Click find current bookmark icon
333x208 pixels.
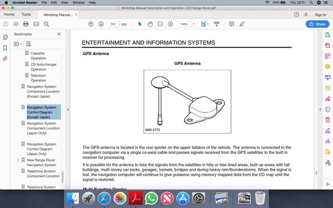29,44
